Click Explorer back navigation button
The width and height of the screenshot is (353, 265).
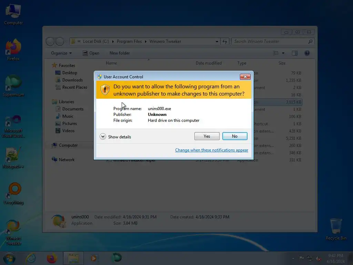[50, 41]
